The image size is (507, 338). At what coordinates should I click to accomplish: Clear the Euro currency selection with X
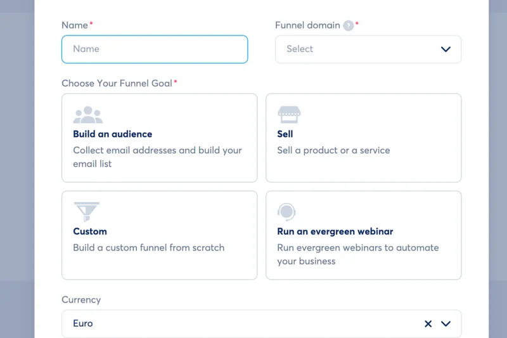428,323
